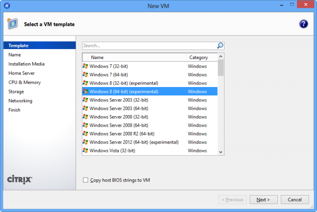The height and width of the screenshot is (212, 317).
Task: Click Windows category cell of Windows 7 (32-bit)
Action: pyautogui.click(x=197, y=66)
